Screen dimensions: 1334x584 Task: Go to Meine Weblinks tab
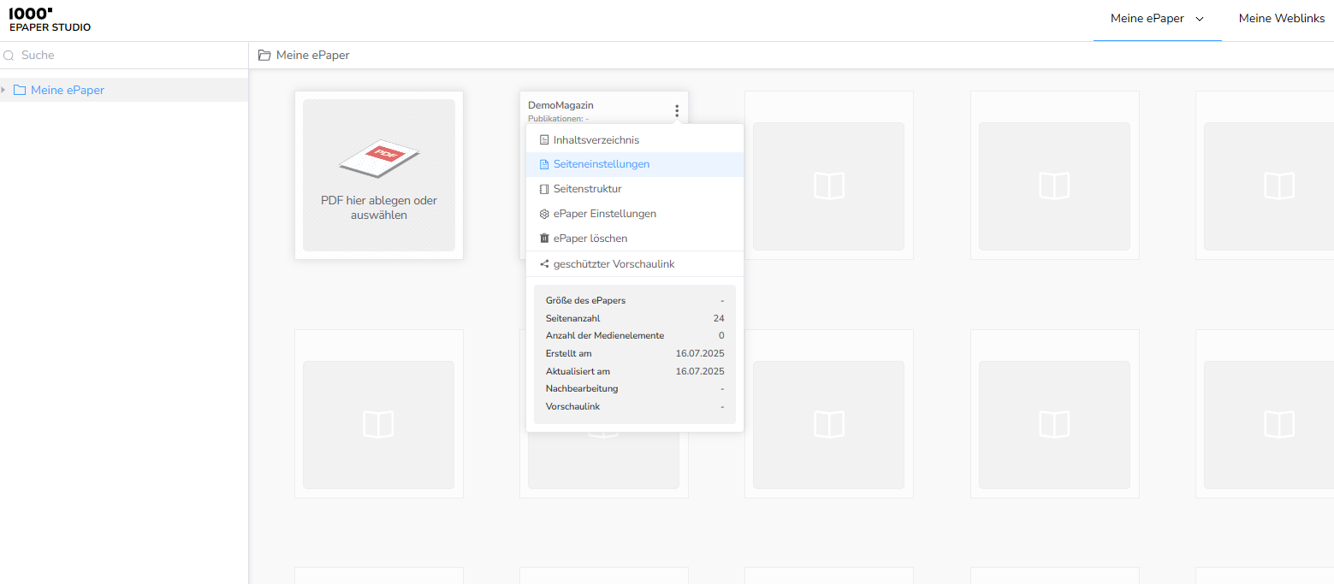[x=1281, y=19]
